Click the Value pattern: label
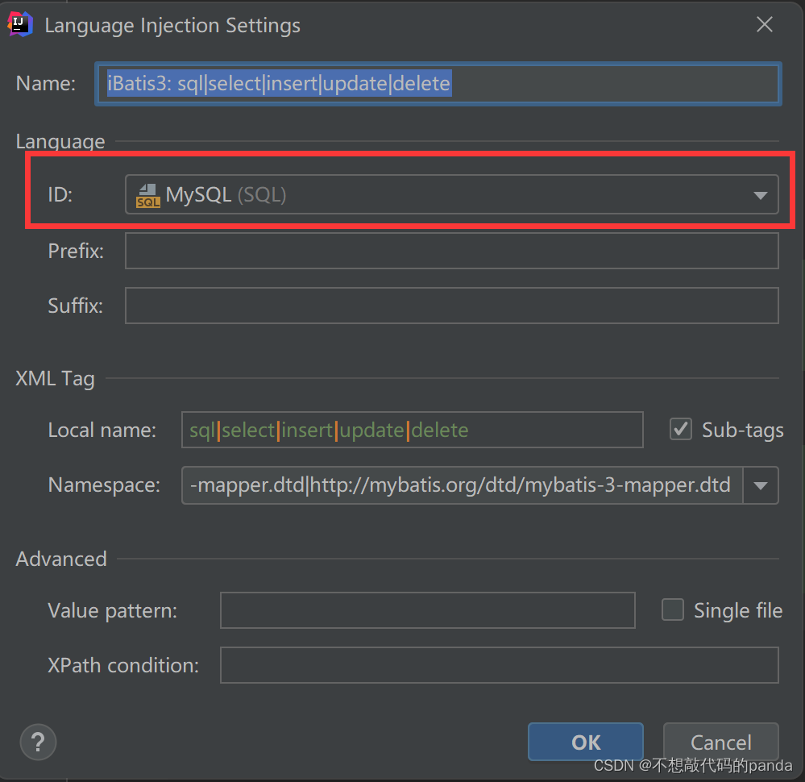The width and height of the screenshot is (805, 782). click(113, 611)
